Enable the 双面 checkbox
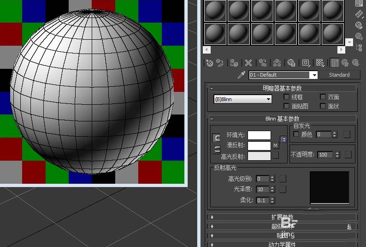 (x=323, y=97)
